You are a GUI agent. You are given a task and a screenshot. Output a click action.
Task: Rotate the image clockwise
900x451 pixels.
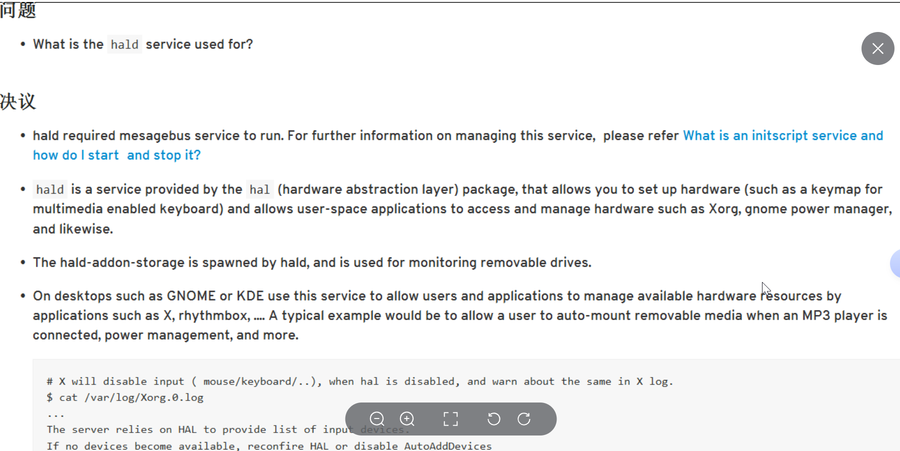point(524,419)
